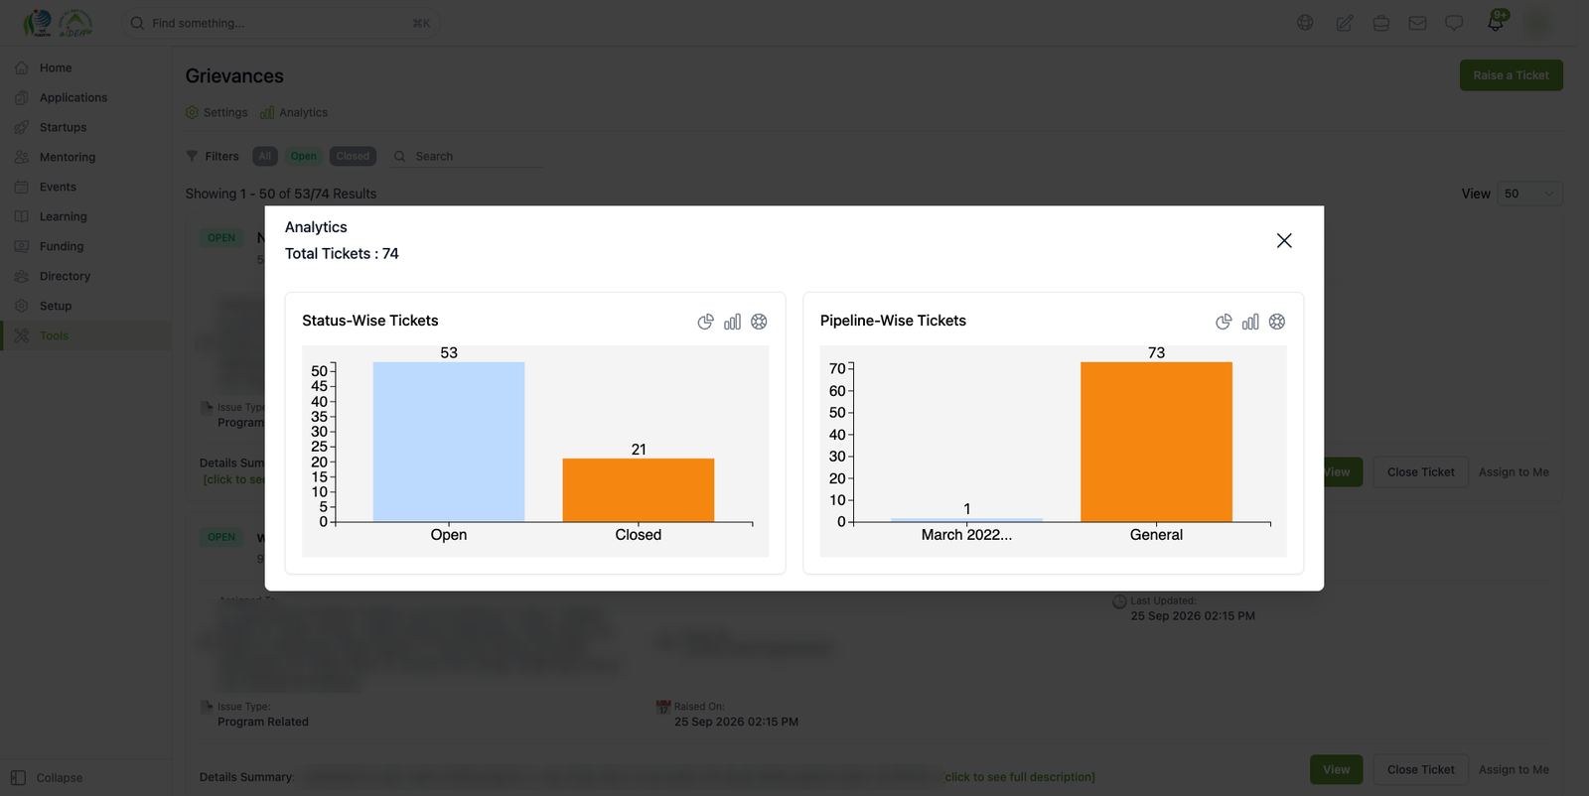Open the chat bubble icon
Screen dimensions: 1589x796
(1454, 23)
